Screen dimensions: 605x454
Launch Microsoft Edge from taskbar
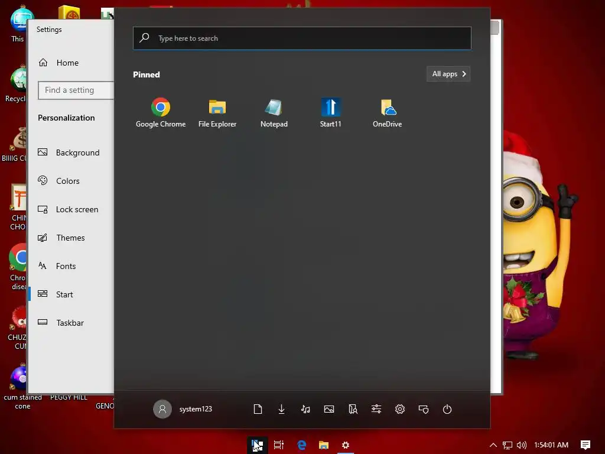302,445
